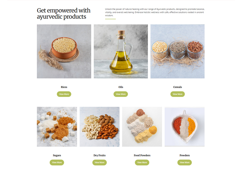Open the flour piles Food Powders image
This screenshot has width=241, height=174.
tap(142, 127)
